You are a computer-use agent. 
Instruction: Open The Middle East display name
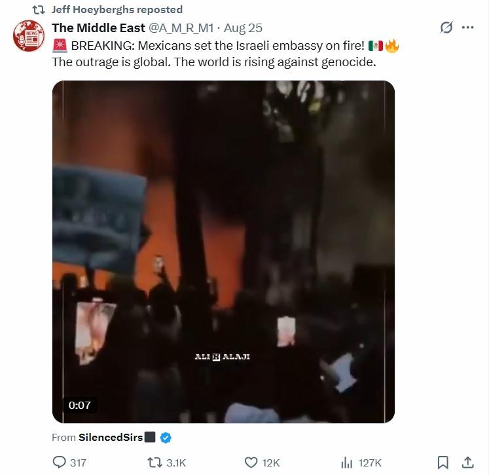[99, 28]
